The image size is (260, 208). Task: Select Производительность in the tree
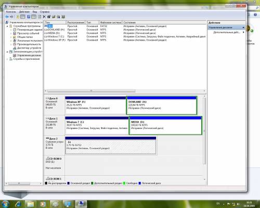pyautogui.click(x=27, y=44)
